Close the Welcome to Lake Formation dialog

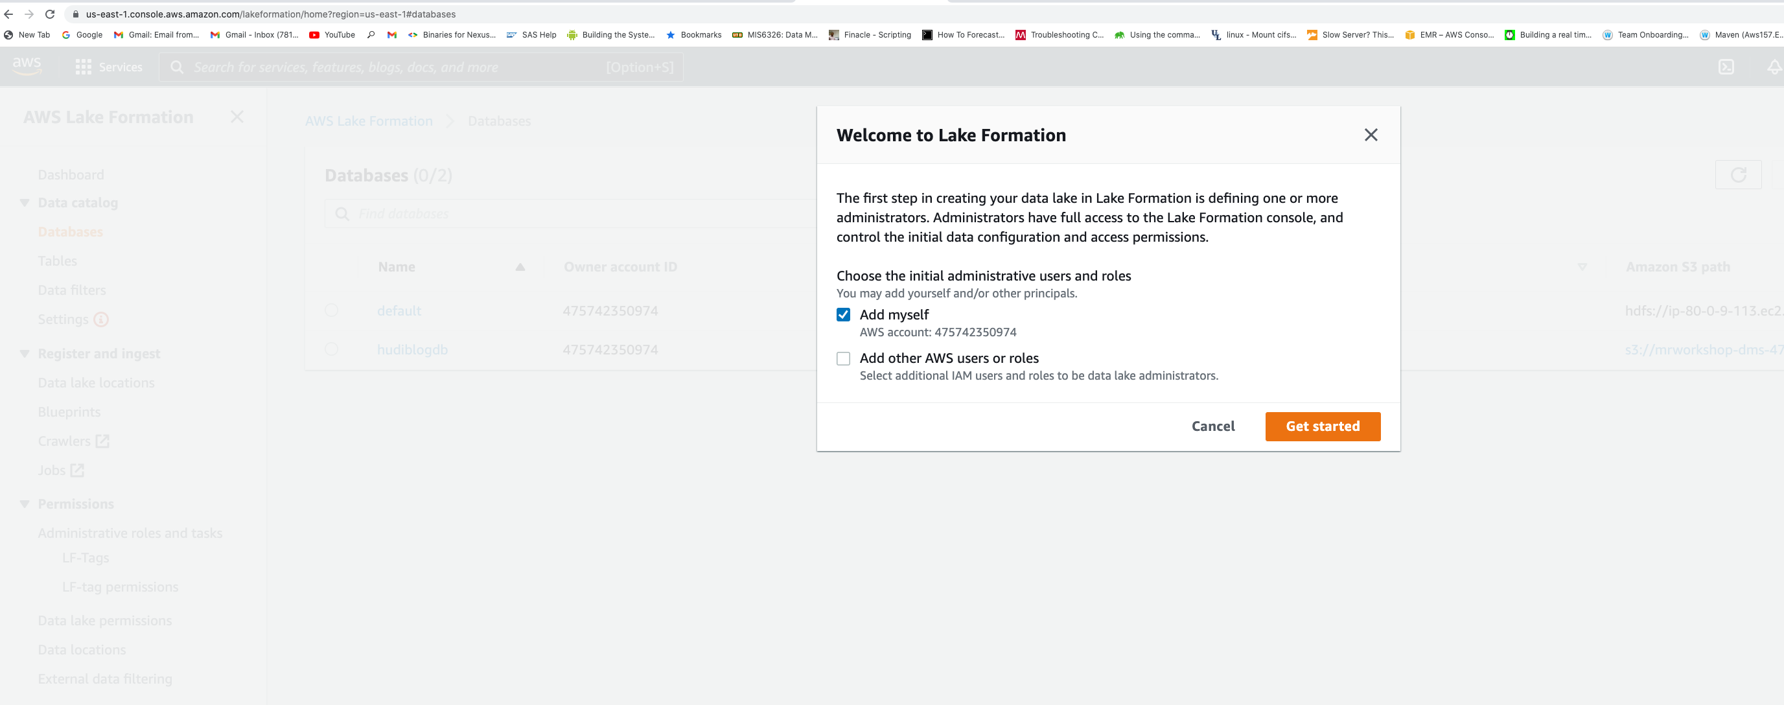pos(1371,135)
